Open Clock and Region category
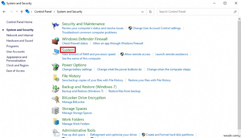The width and height of the screenshot is (241, 138). coord(17,65)
